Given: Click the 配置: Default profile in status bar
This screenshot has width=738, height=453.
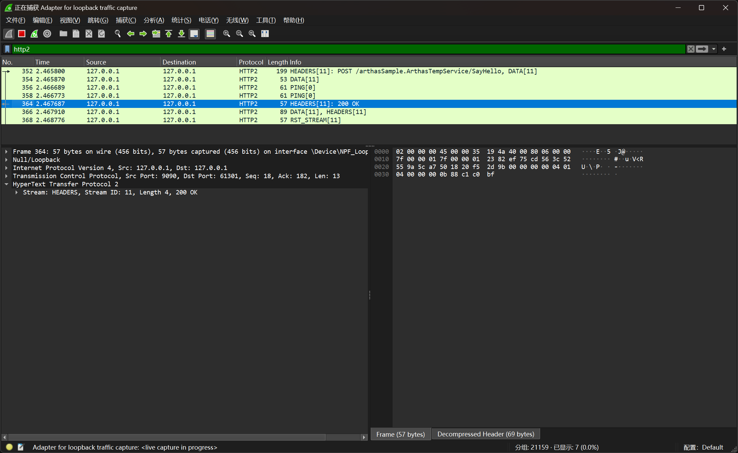Looking at the screenshot, I should pyautogui.click(x=703, y=447).
